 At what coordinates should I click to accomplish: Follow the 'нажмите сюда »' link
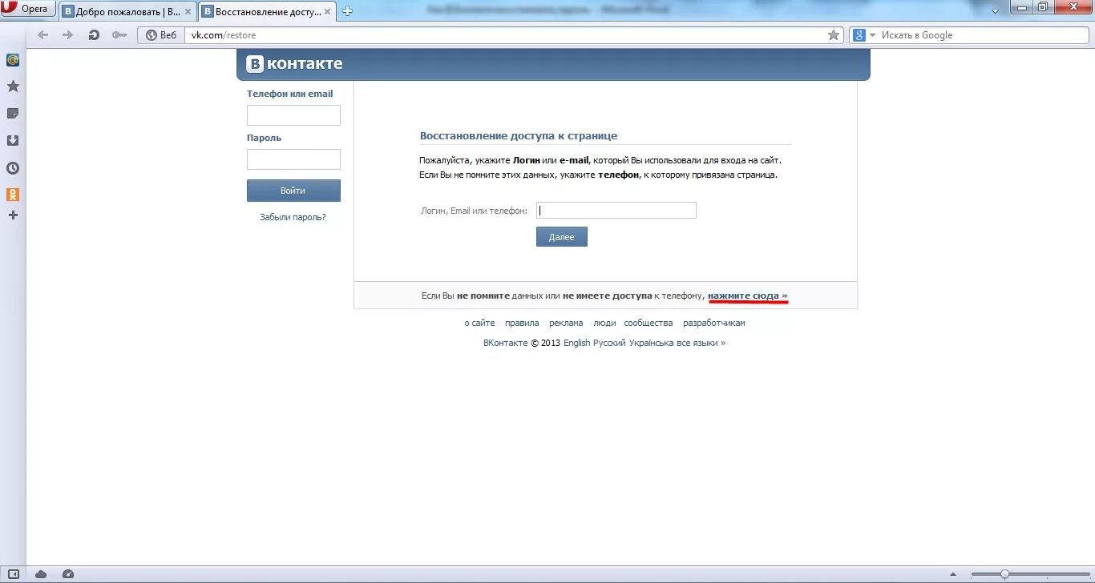tap(748, 296)
